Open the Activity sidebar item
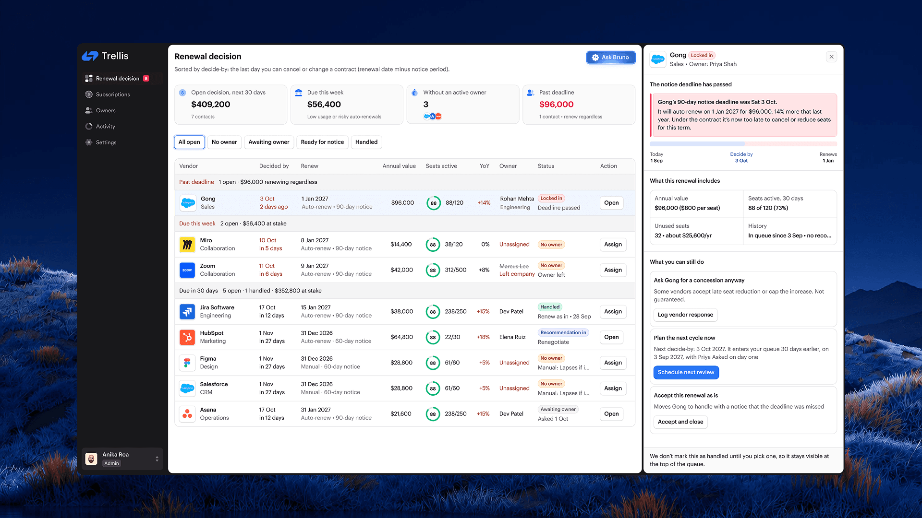The image size is (922, 518). (x=105, y=127)
